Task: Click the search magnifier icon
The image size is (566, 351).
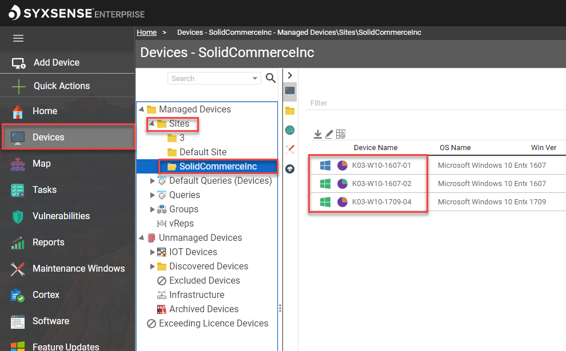Action: click(x=271, y=78)
